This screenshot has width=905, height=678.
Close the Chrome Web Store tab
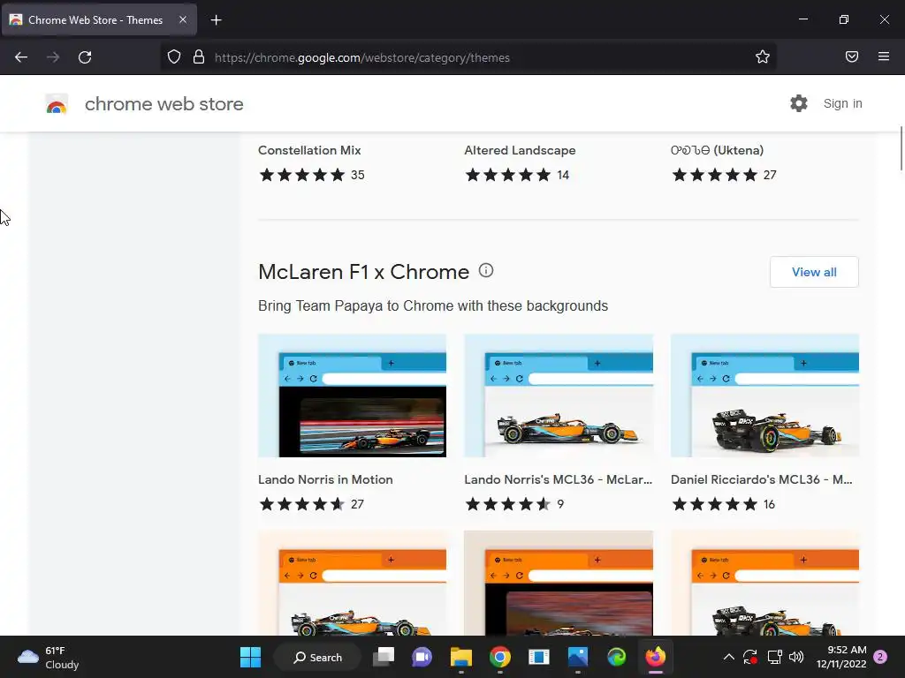(182, 19)
